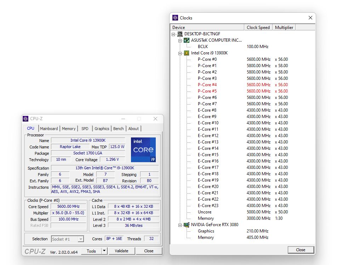Click the Core Voltage value 1.296 V
The image size is (354, 265).
tap(113, 159)
